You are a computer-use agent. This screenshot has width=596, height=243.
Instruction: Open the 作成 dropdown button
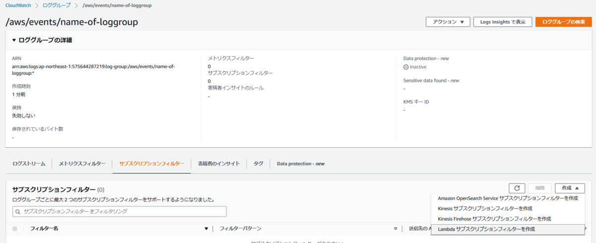click(x=570, y=188)
